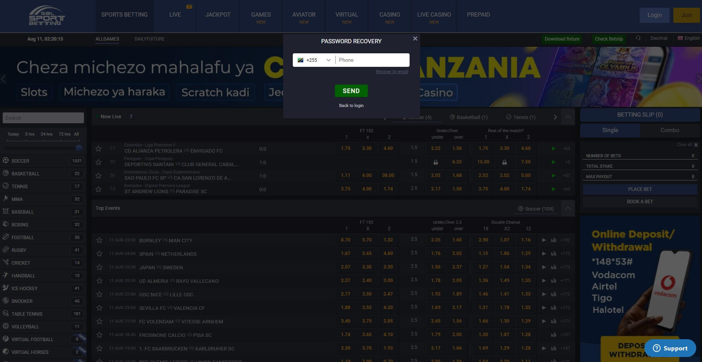Screen dimensions: 702x362
Task: Click the Recover by email link
Action: (392, 71)
